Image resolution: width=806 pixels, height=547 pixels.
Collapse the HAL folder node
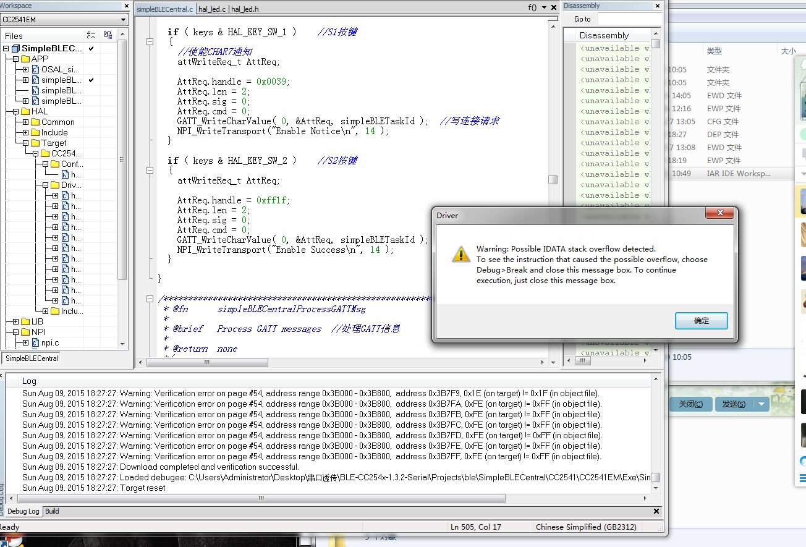[16, 111]
